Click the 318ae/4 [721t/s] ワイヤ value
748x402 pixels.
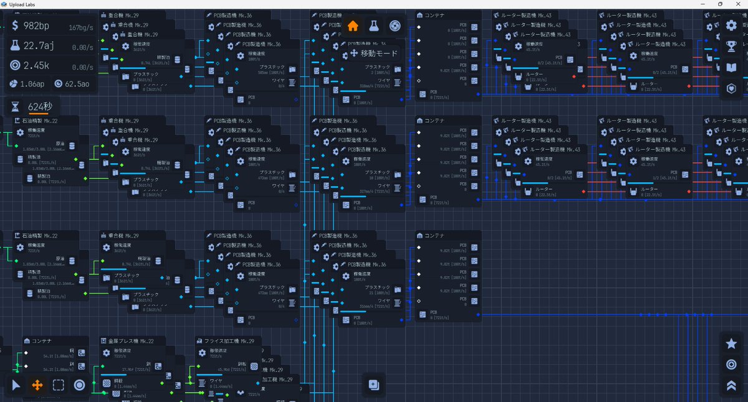373,86
